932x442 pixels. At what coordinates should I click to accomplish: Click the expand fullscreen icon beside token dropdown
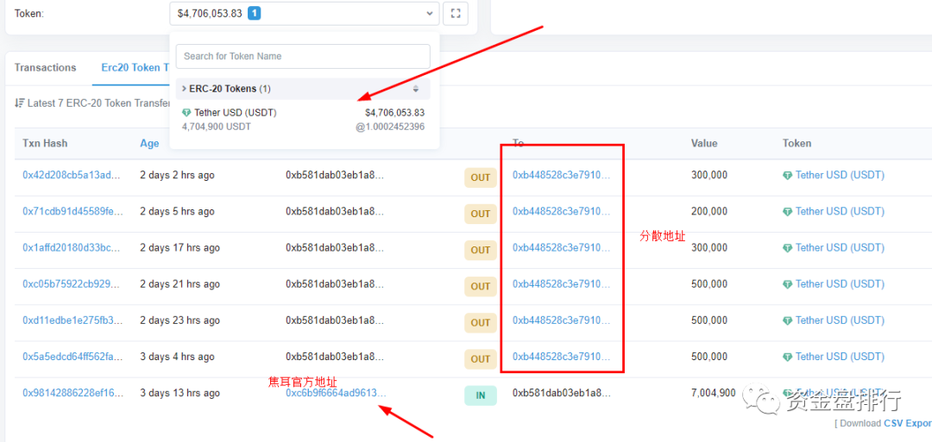456,14
